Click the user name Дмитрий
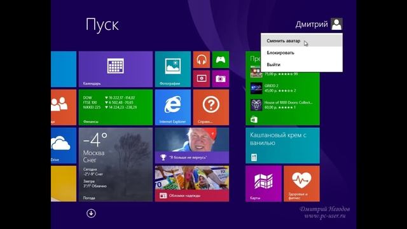The image size is (407, 229). coord(312,24)
